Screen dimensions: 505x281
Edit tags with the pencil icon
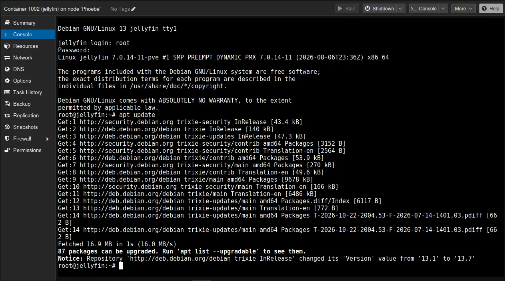[133, 9]
